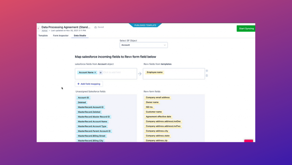Select Company email address form field

(158, 97)
